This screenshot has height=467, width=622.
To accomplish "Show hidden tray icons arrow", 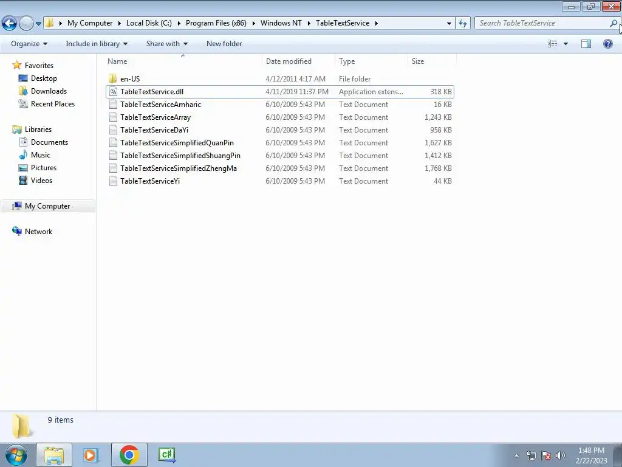I will tap(516, 455).
